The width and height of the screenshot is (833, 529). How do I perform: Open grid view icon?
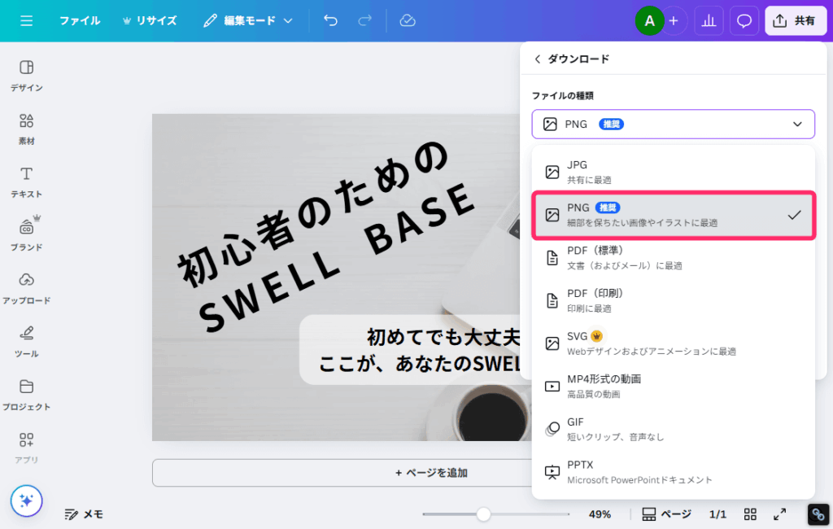[750, 514]
